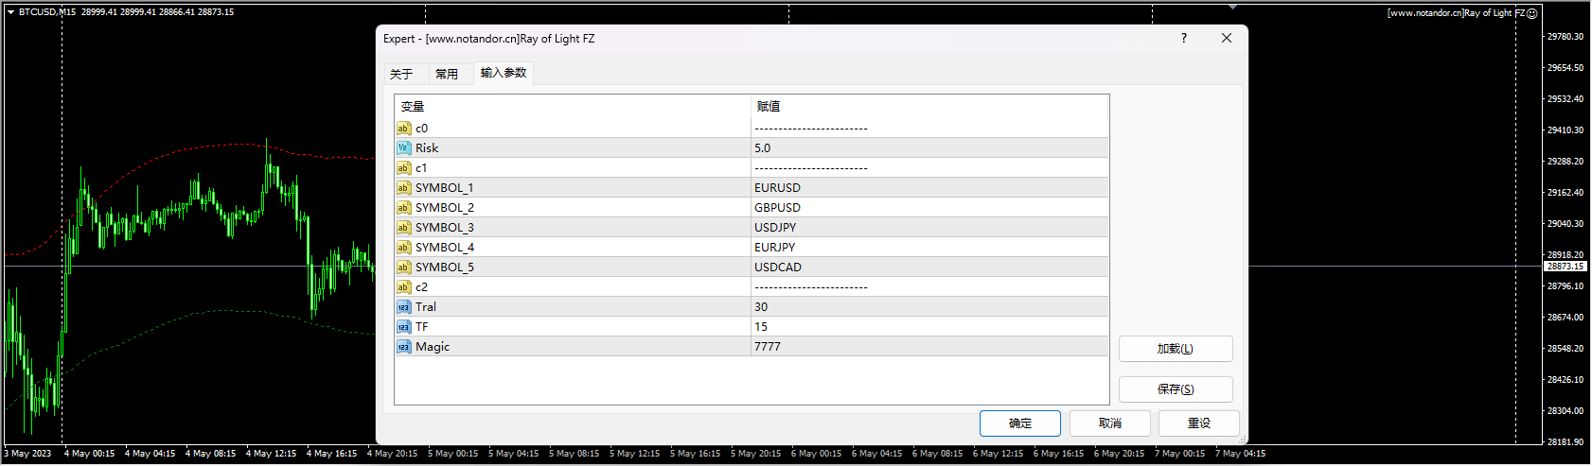1592x466 pixels.
Task: Click the Ray of Light FZ expert label
Action: (x=1456, y=13)
